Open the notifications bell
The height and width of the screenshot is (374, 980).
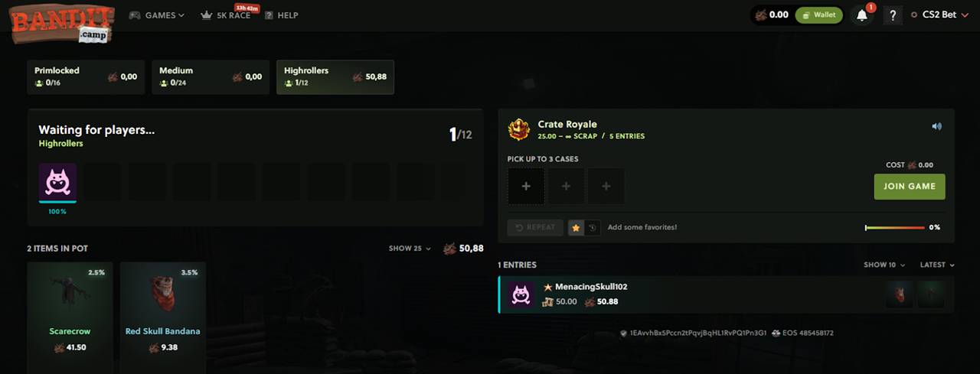click(863, 15)
